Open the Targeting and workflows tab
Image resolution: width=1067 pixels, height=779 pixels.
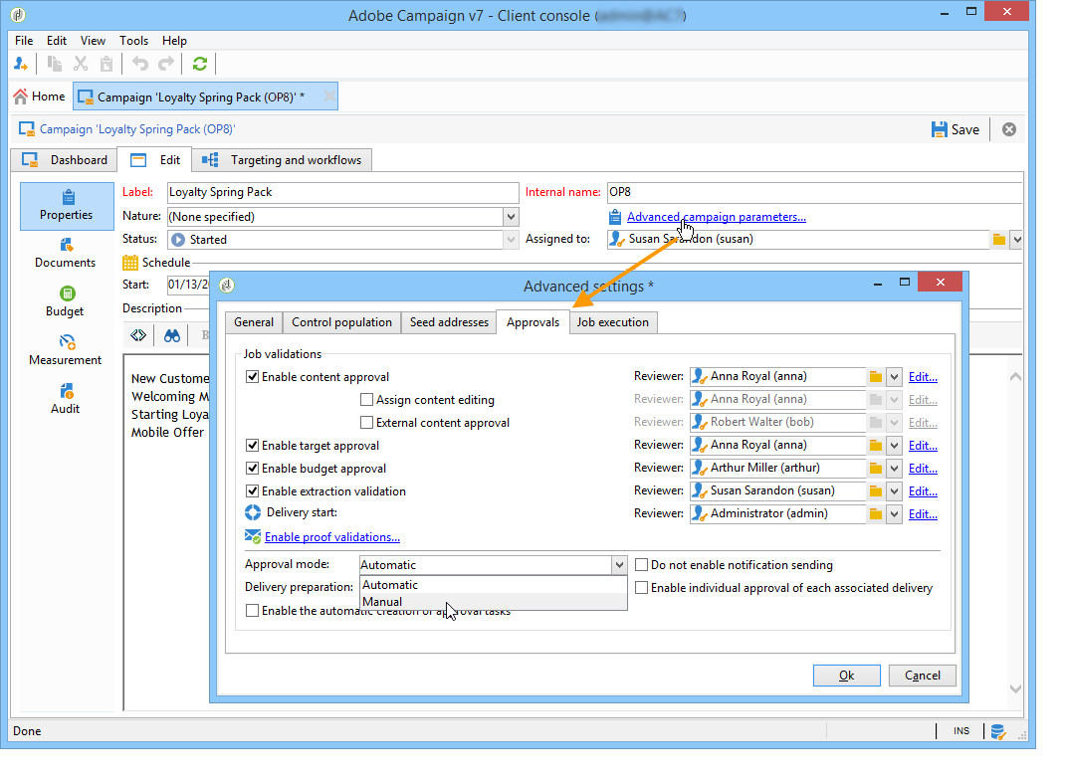282,160
